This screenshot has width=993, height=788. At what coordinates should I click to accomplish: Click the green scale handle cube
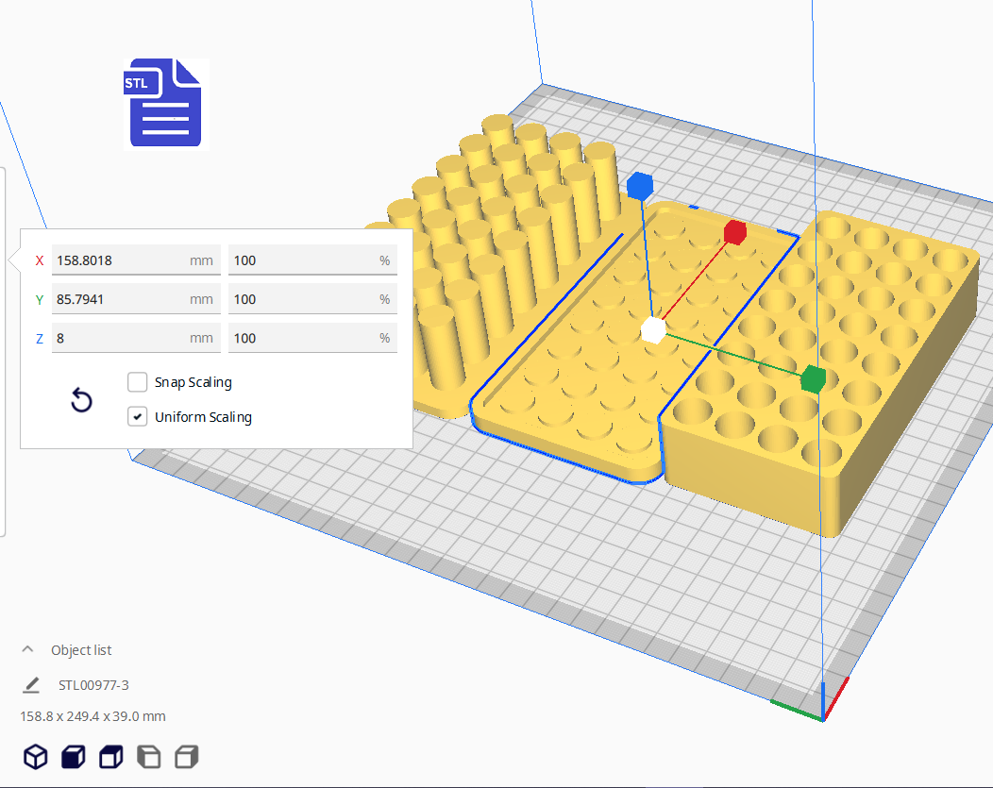tap(812, 379)
